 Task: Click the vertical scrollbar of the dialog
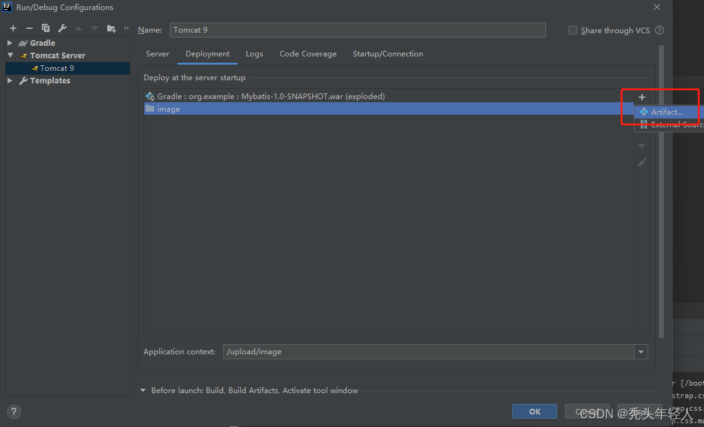(661, 191)
